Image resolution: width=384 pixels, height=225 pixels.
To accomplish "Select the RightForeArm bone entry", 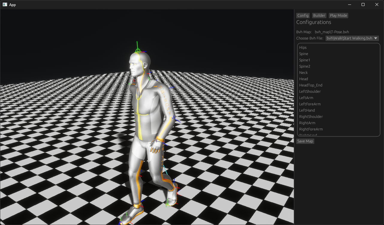I will tap(311, 129).
